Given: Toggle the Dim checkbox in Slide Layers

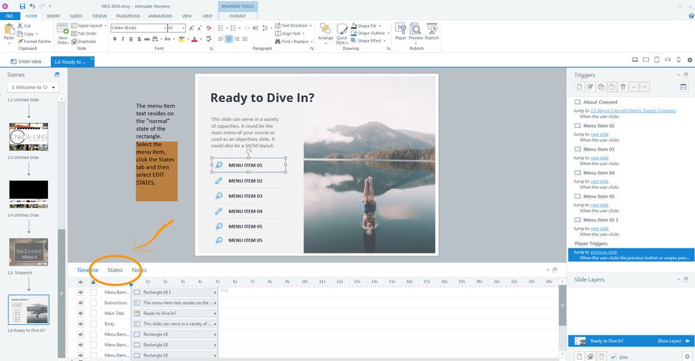Looking at the screenshot, I should (613, 356).
